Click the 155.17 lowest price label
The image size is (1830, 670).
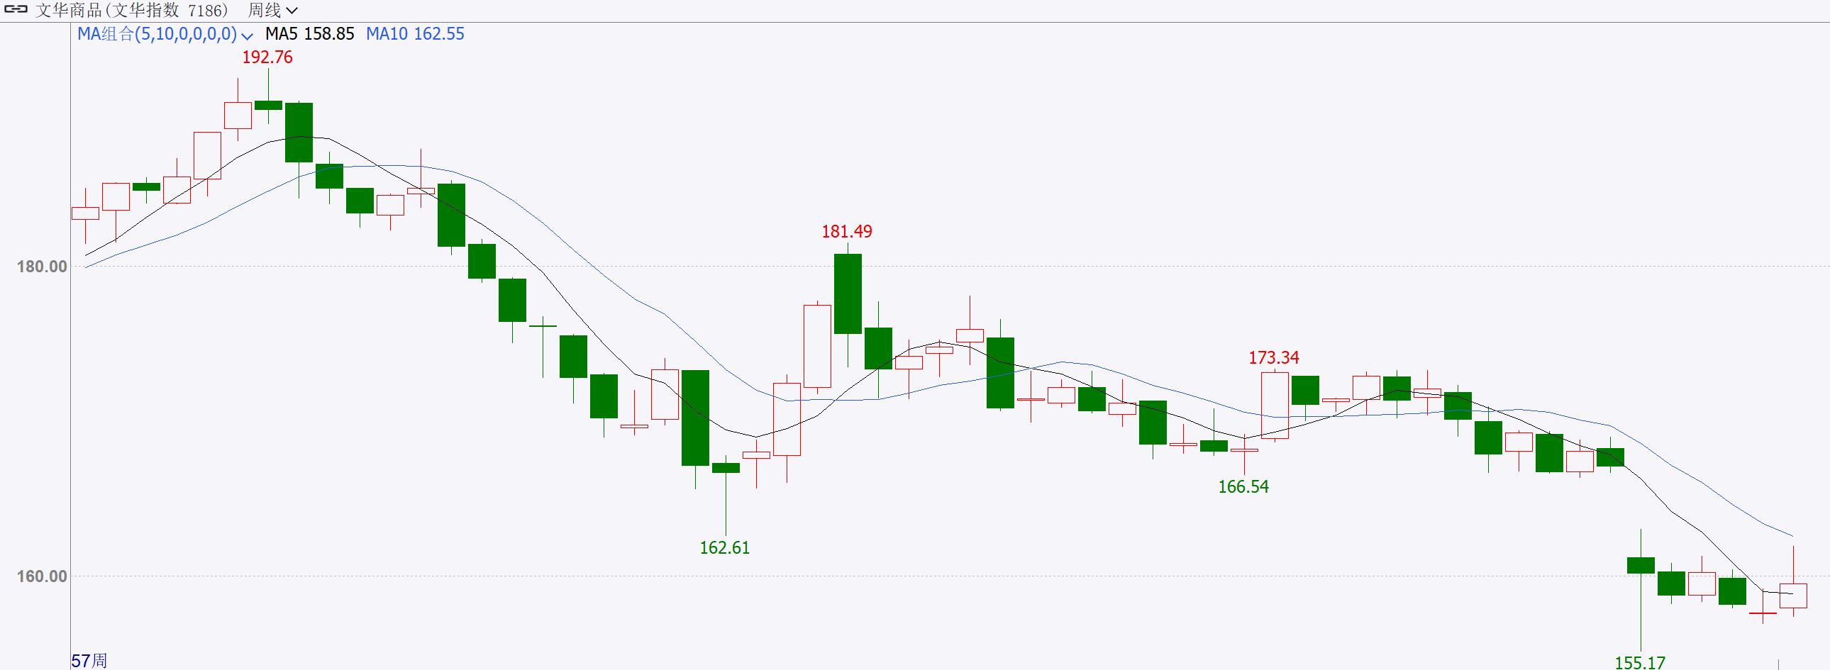pyautogui.click(x=1639, y=662)
